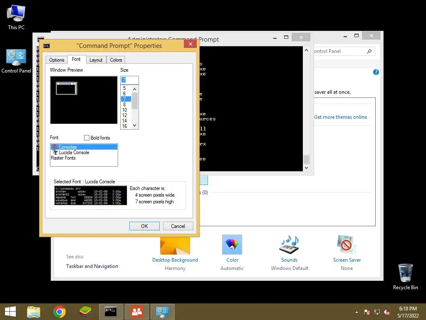Image resolution: width=426 pixels, height=320 pixels.
Task: Select the Consolas font
Action: (84, 147)
